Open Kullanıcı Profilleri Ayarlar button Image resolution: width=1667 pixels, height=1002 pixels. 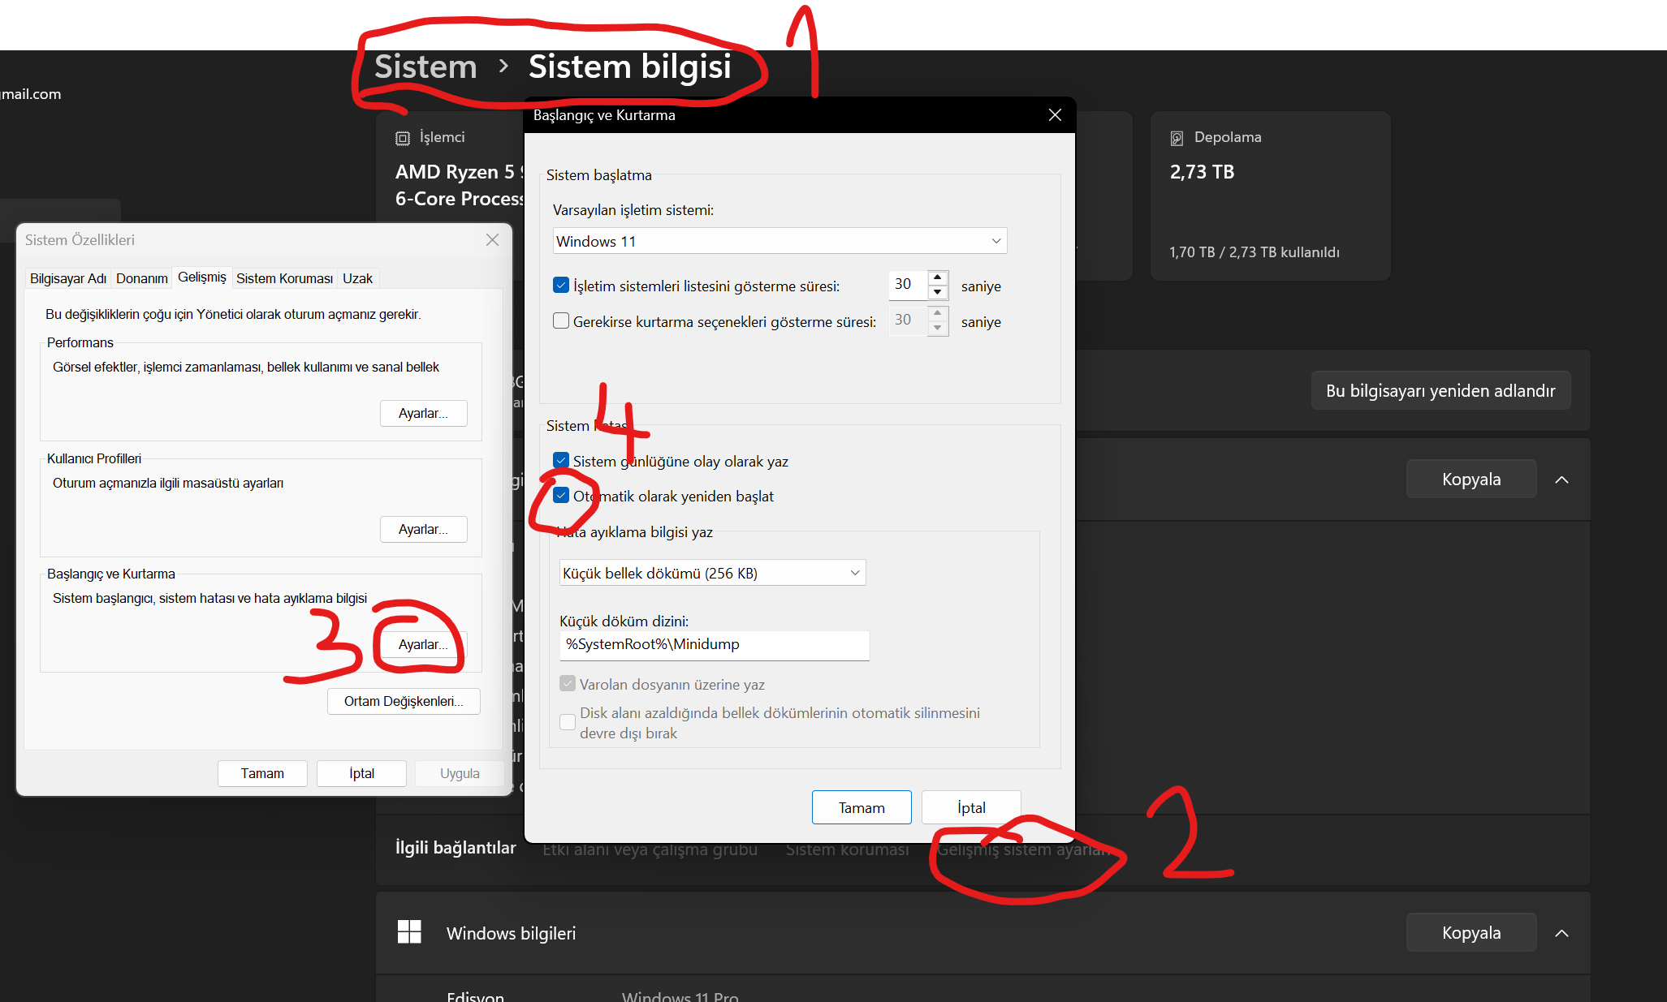(x=423, y=529)
